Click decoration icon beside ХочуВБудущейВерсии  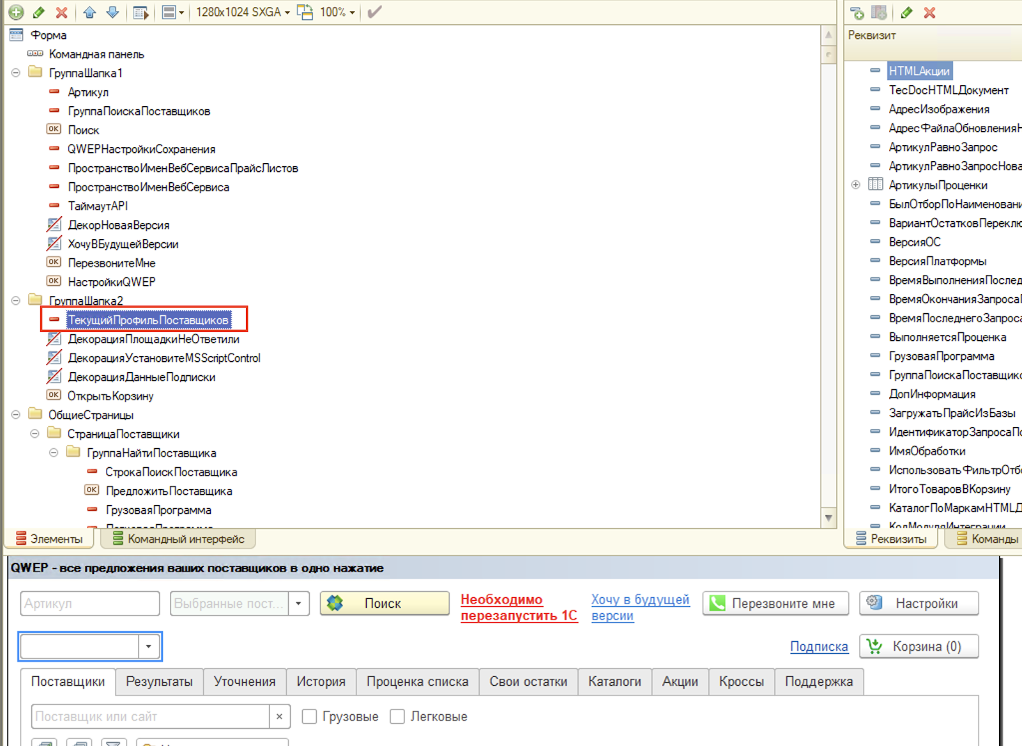[x=54, y=244]
